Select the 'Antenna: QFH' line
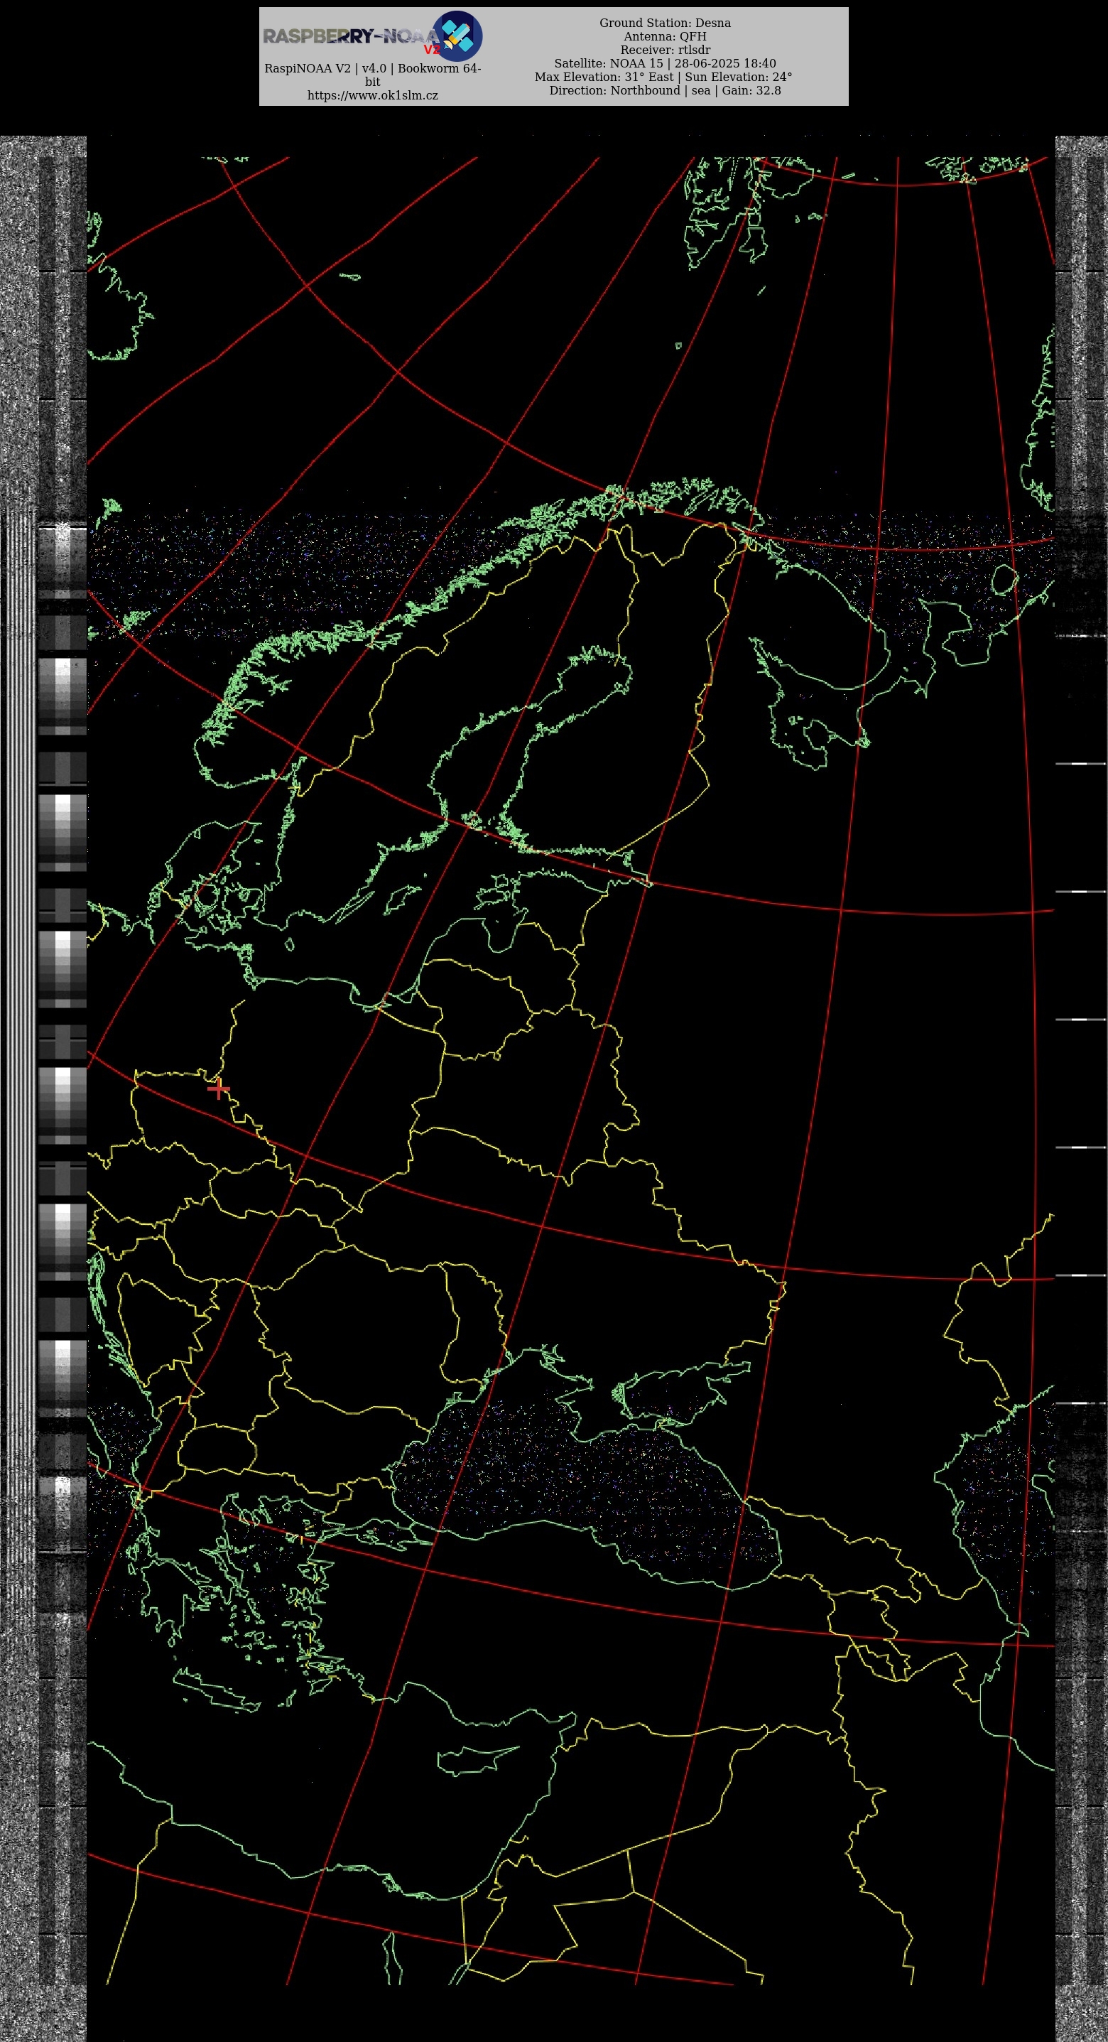 pos(665,36)
